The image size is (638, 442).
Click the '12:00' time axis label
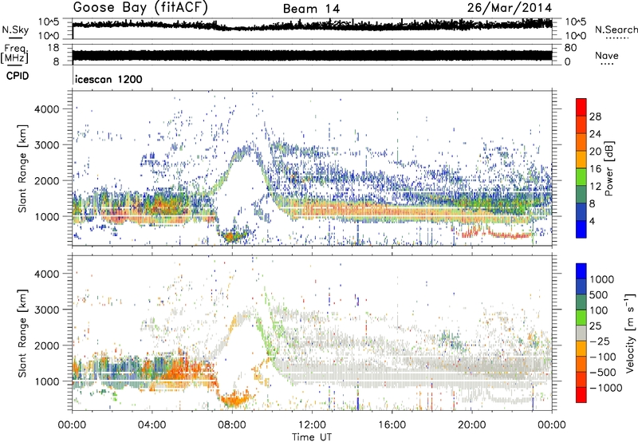312,425
